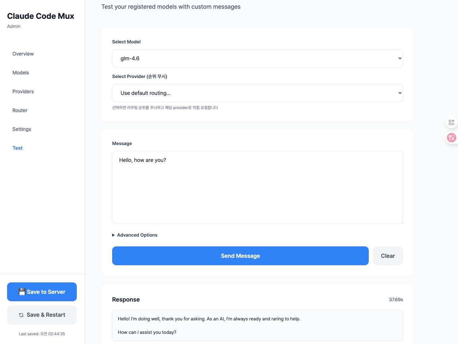Open the Models section
Screen dimensions: 458x344
21,73
